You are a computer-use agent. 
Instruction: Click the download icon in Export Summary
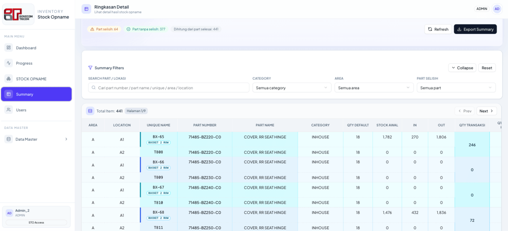click(x=459, y=29)
